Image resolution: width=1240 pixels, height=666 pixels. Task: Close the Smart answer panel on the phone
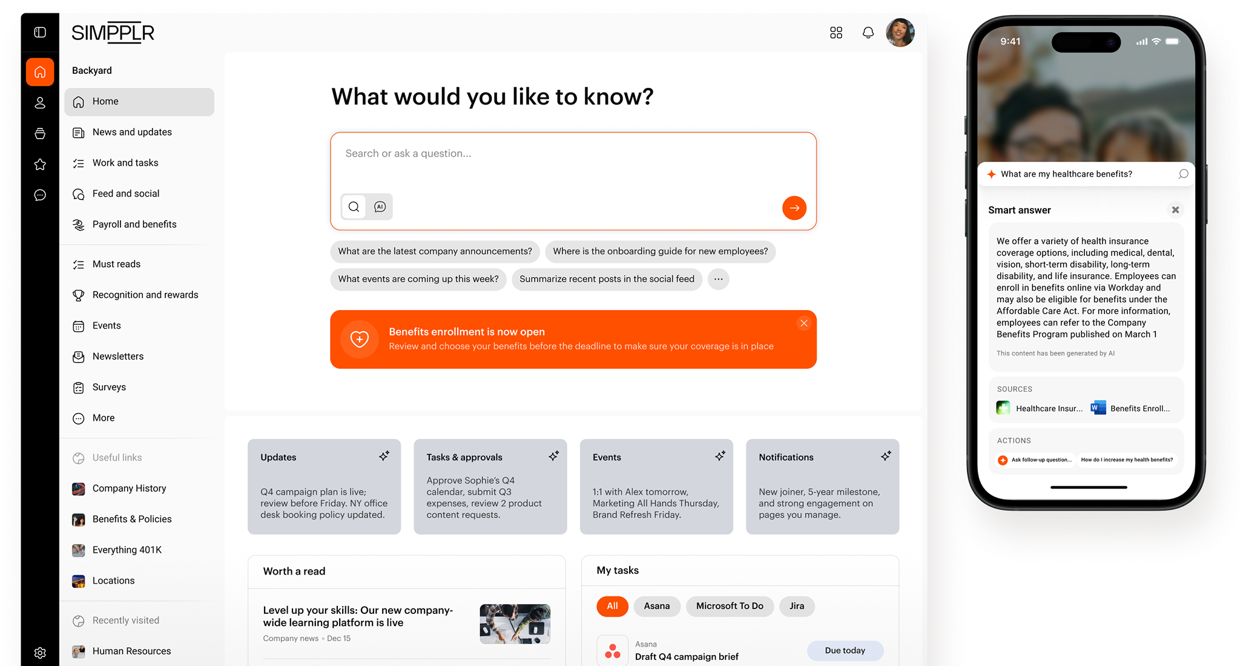point(1175,210)
